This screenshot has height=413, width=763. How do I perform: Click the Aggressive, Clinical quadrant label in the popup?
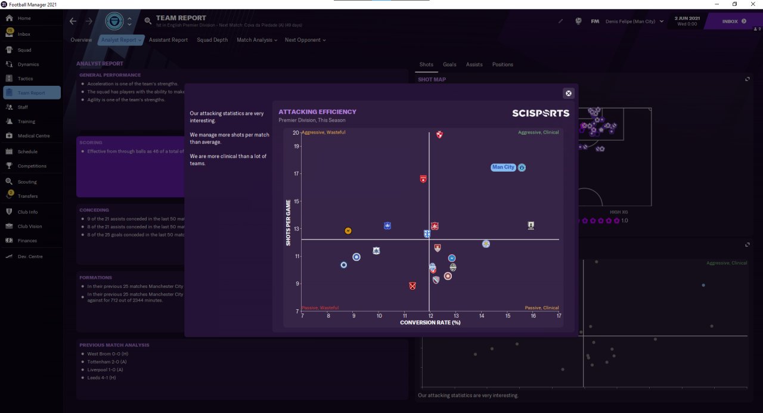coord(538,132)
